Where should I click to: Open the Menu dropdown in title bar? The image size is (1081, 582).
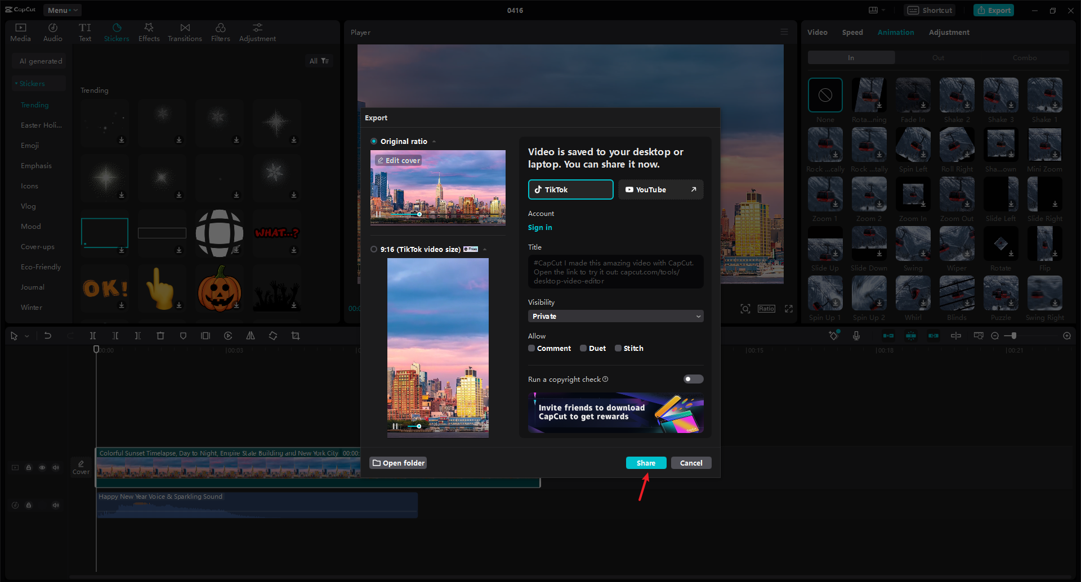[x=62, y=10]
